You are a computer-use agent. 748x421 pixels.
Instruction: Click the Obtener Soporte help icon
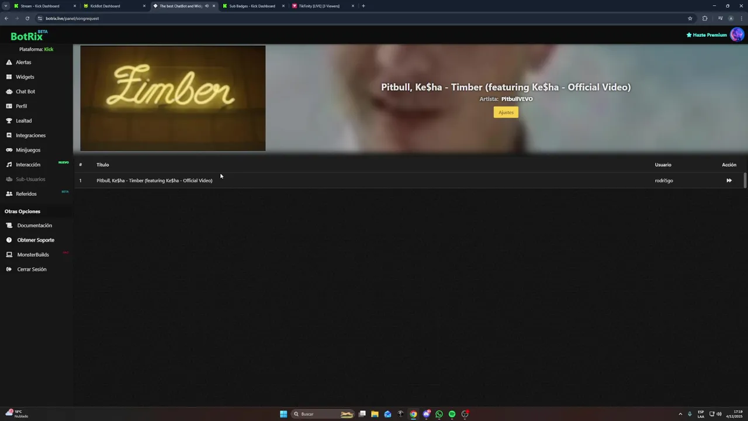tap(9, 240)
